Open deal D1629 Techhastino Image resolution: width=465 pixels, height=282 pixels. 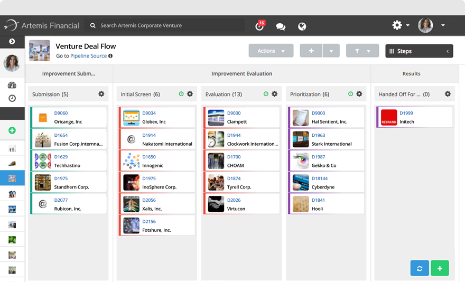click(69, 161)
